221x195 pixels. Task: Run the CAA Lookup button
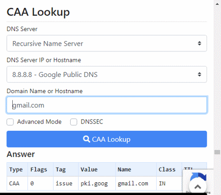point(107,139)
